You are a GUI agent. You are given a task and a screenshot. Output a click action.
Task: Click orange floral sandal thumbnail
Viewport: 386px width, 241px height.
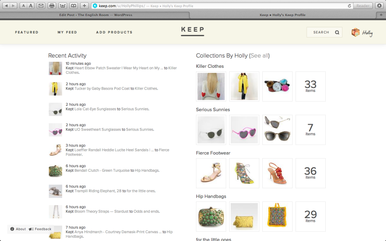click(277, 173)
